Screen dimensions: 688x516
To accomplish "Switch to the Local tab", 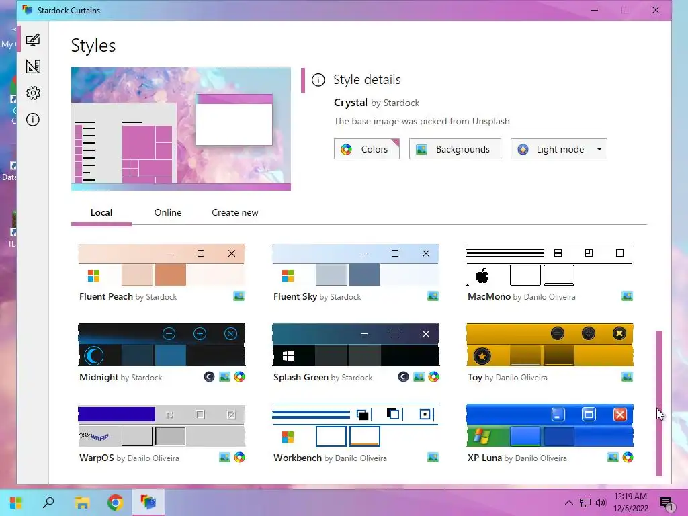I will pos(101,213).
